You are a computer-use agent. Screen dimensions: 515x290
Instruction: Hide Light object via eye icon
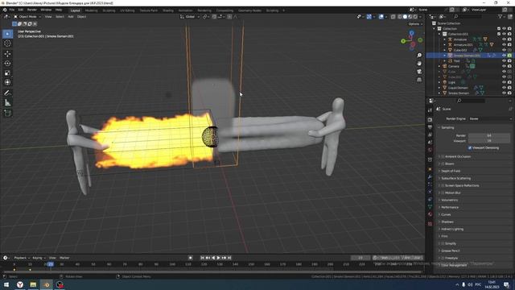tap(504, 82)
